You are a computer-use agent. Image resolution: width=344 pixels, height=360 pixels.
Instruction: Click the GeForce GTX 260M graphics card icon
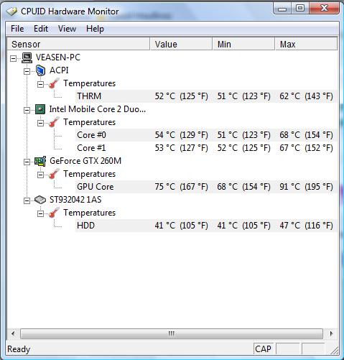(x=40, y=161)
